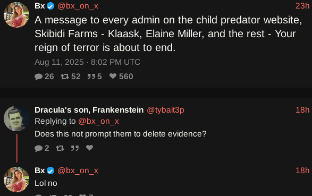Viewport: 312px width, 196px height.
Task: Click the comment icon on the main tweet
Action: coord(38,76)
